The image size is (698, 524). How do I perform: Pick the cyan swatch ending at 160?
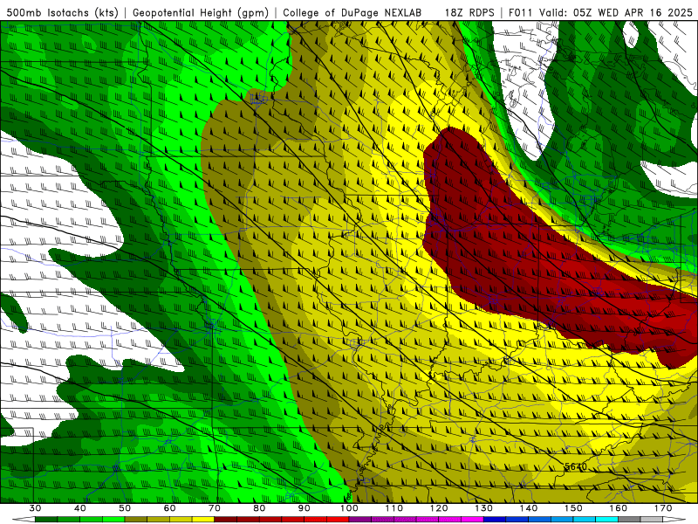click(606, 520)
